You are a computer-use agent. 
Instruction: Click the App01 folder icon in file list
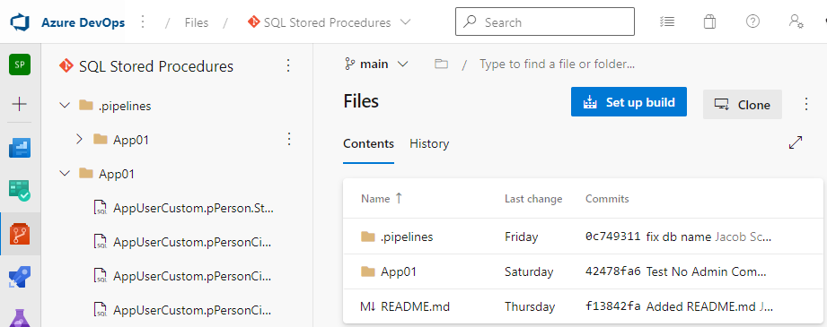pos(368,271)
